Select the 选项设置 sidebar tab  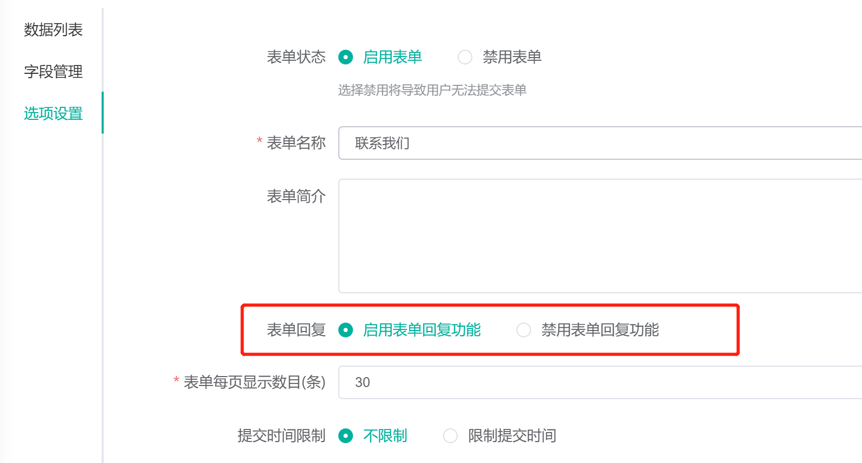pos(53,114)
